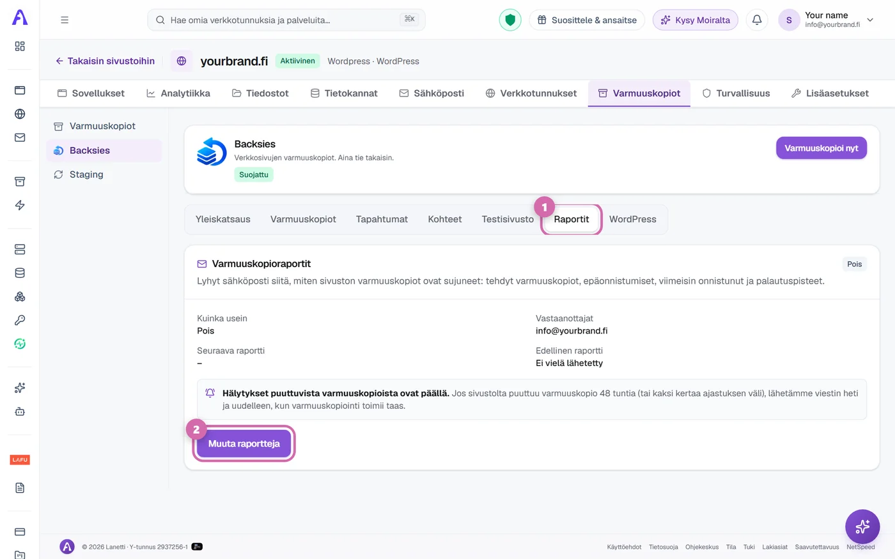Image resolution: width=895 pixels, height=559 pixels.
Task: Open the LAFU badge in left sidebar
Action: (20, 460)
